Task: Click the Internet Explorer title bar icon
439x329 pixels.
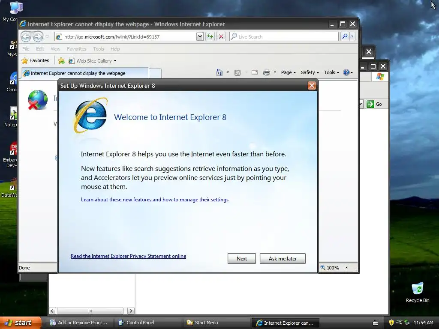Action: [23, 24]
